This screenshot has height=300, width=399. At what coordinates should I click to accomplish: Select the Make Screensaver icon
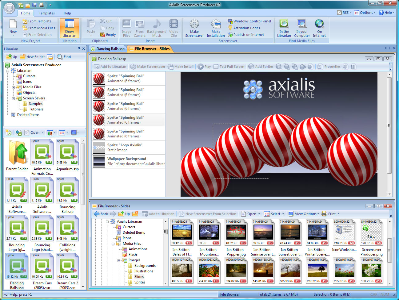(x=194, y=28)
